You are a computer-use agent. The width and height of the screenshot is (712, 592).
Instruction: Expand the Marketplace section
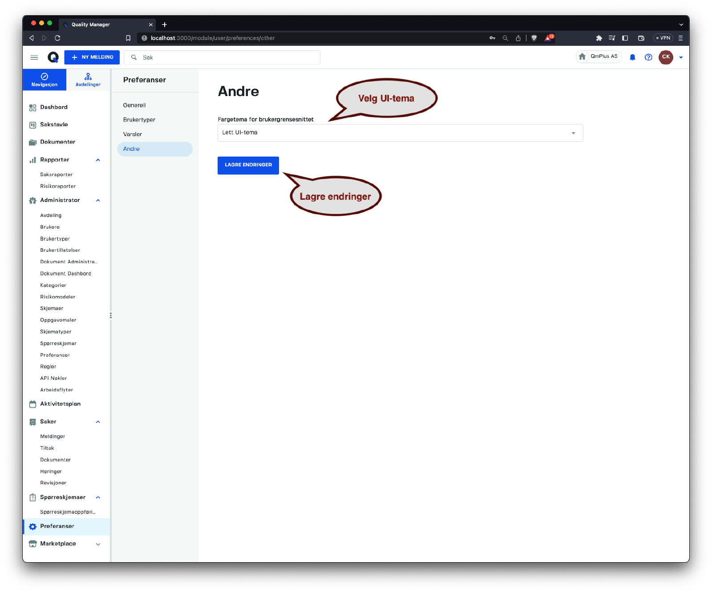tap(98, 544)
